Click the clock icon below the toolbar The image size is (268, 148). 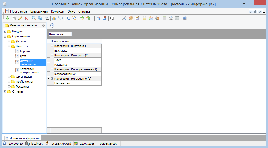pyautogui.click(x=52, y=25)
